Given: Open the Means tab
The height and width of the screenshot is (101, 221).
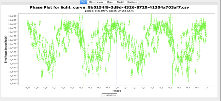Looking at the screenshot, I should (x=110, y=2).
